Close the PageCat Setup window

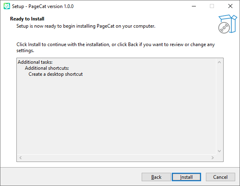point(230,6)
